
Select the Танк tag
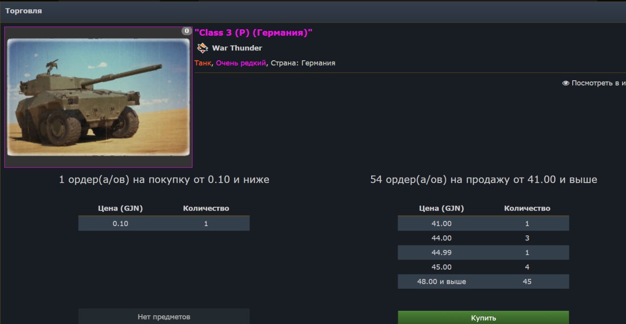[x=202, y=63]
